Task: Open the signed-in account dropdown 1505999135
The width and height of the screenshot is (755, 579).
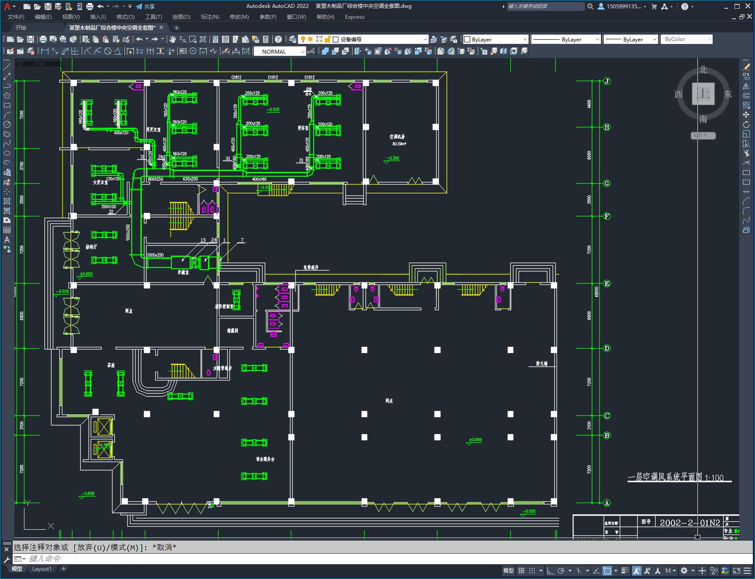Action: (x=622, y=7)
